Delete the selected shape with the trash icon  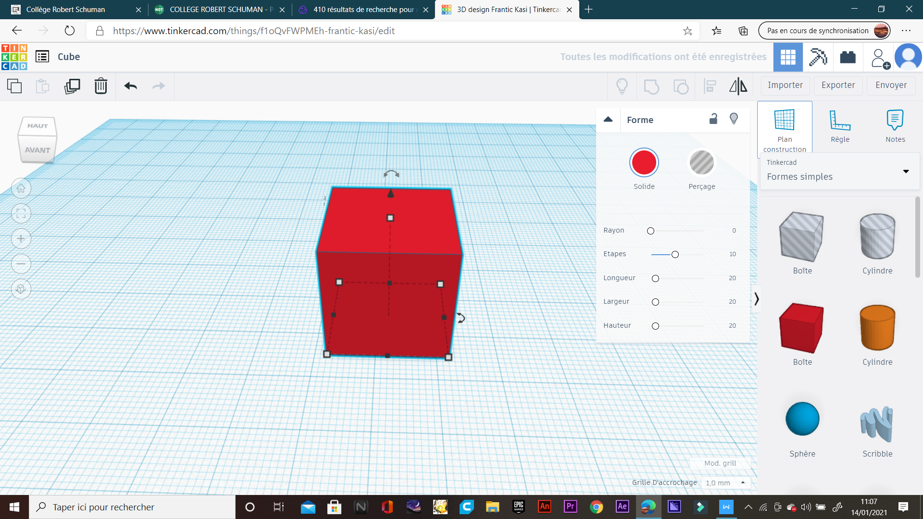pyautogui.click(x=101, y=86)
